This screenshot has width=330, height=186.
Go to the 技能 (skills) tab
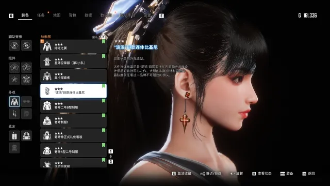click(x=88, y=16)
